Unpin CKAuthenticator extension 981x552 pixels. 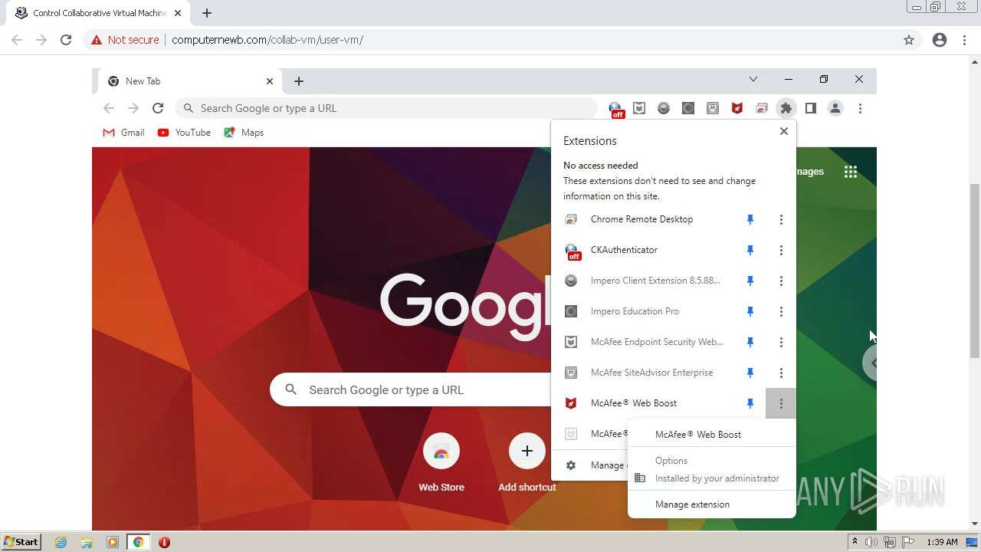point(750,250)
